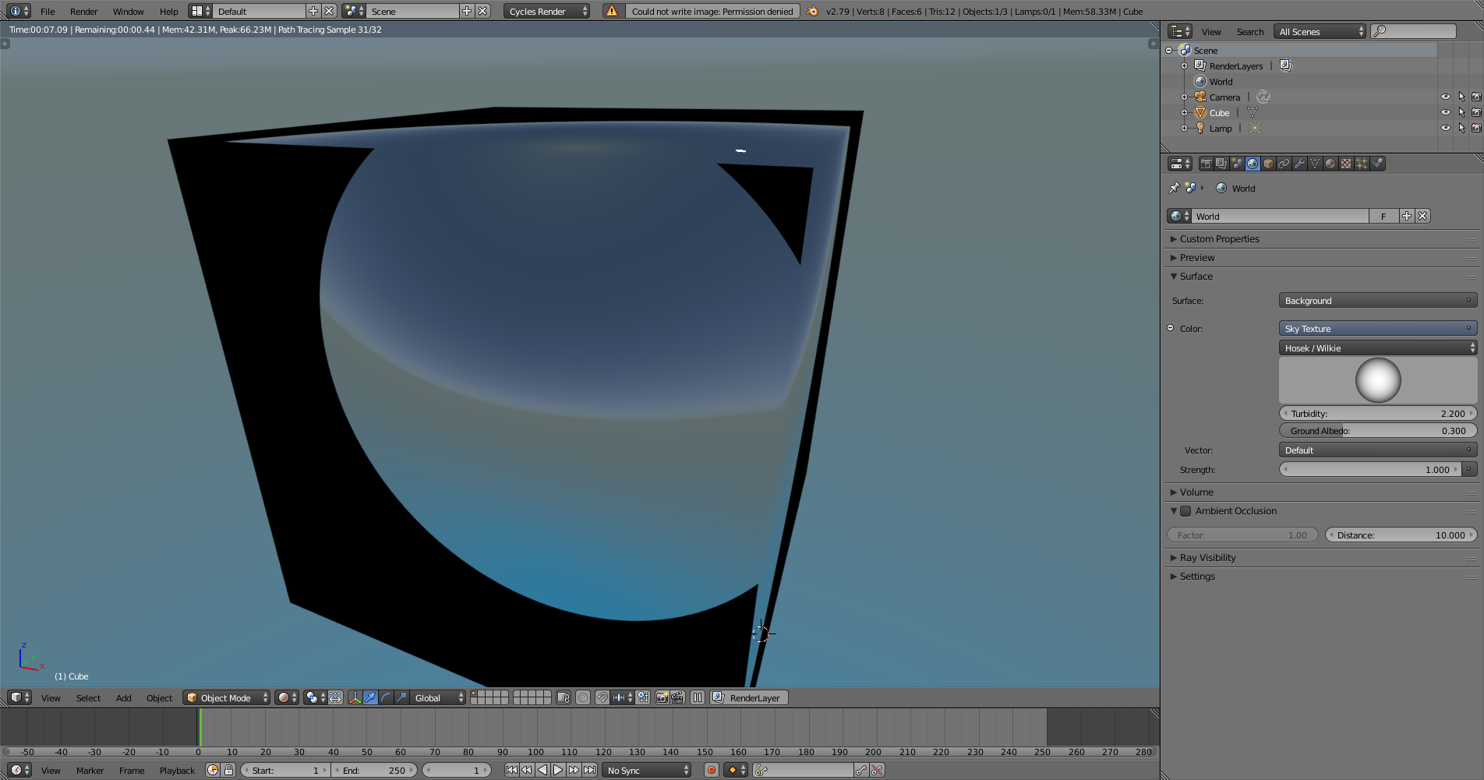Click the Sky Texture color button
The width and height of the screenshot is (1484, 780).
coord(1378,328)
